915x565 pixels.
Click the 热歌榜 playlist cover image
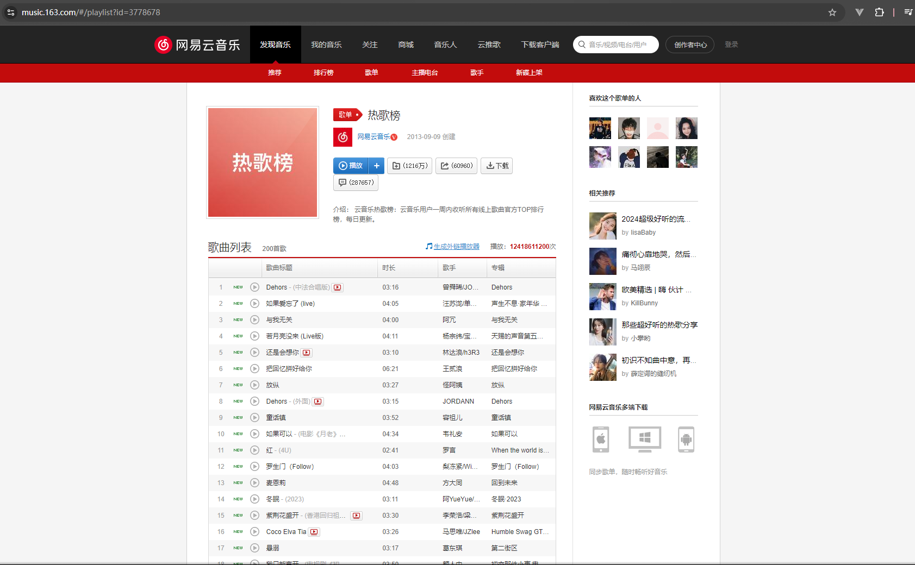(x=263, y=162)
